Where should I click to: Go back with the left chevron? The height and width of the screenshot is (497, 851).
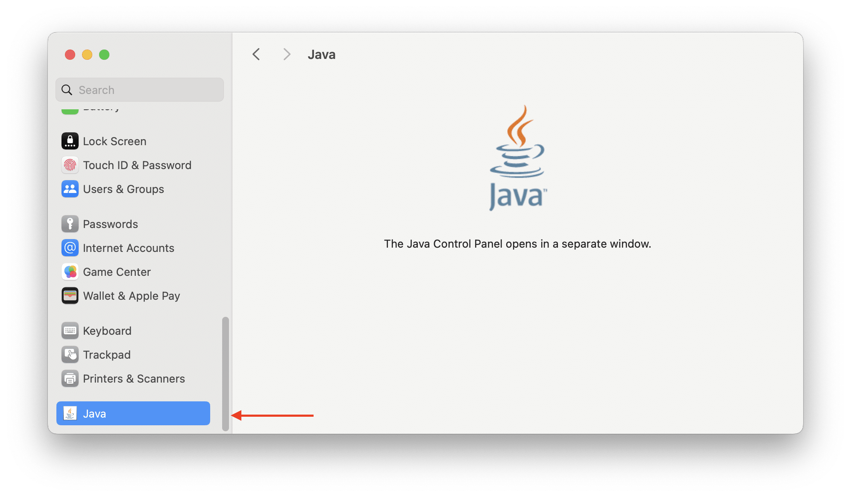(x=256, y=55)
